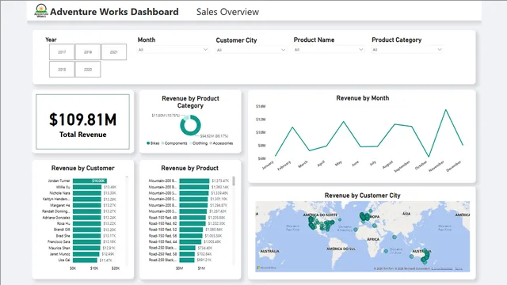Open the Product Category filter dropdown
The width and height of the screenshot is (507, 285).
406,50
